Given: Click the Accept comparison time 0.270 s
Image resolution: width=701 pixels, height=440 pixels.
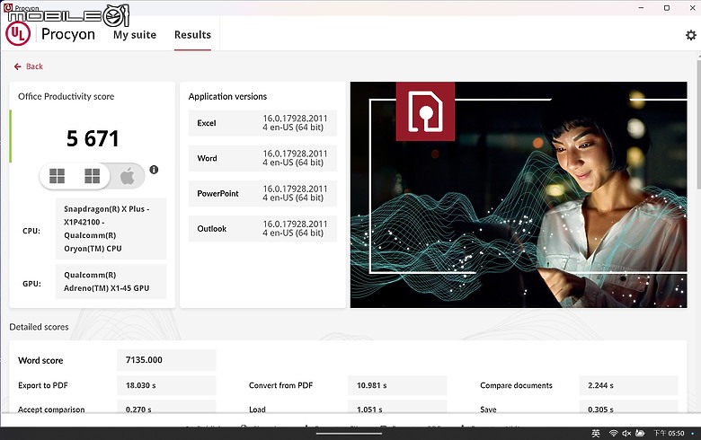Looking at the screenshot, I should click(x=166, y=408).
